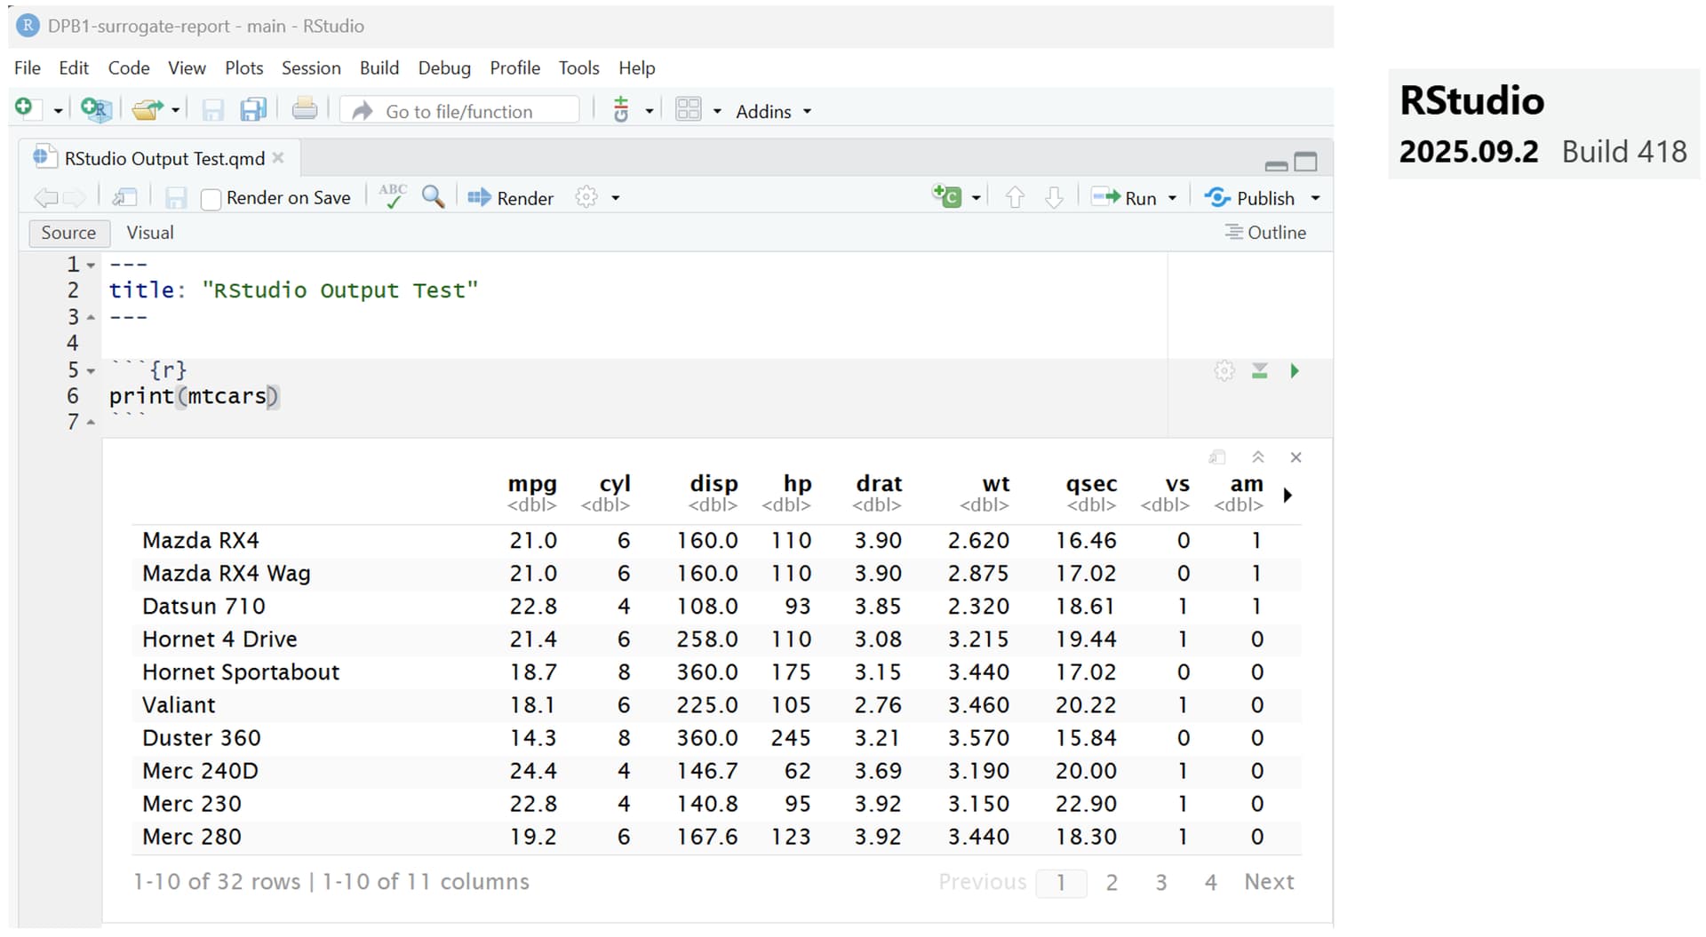Click the print icon in toolbar
This screenshot has height=937, width=1706.
[304, 110]
